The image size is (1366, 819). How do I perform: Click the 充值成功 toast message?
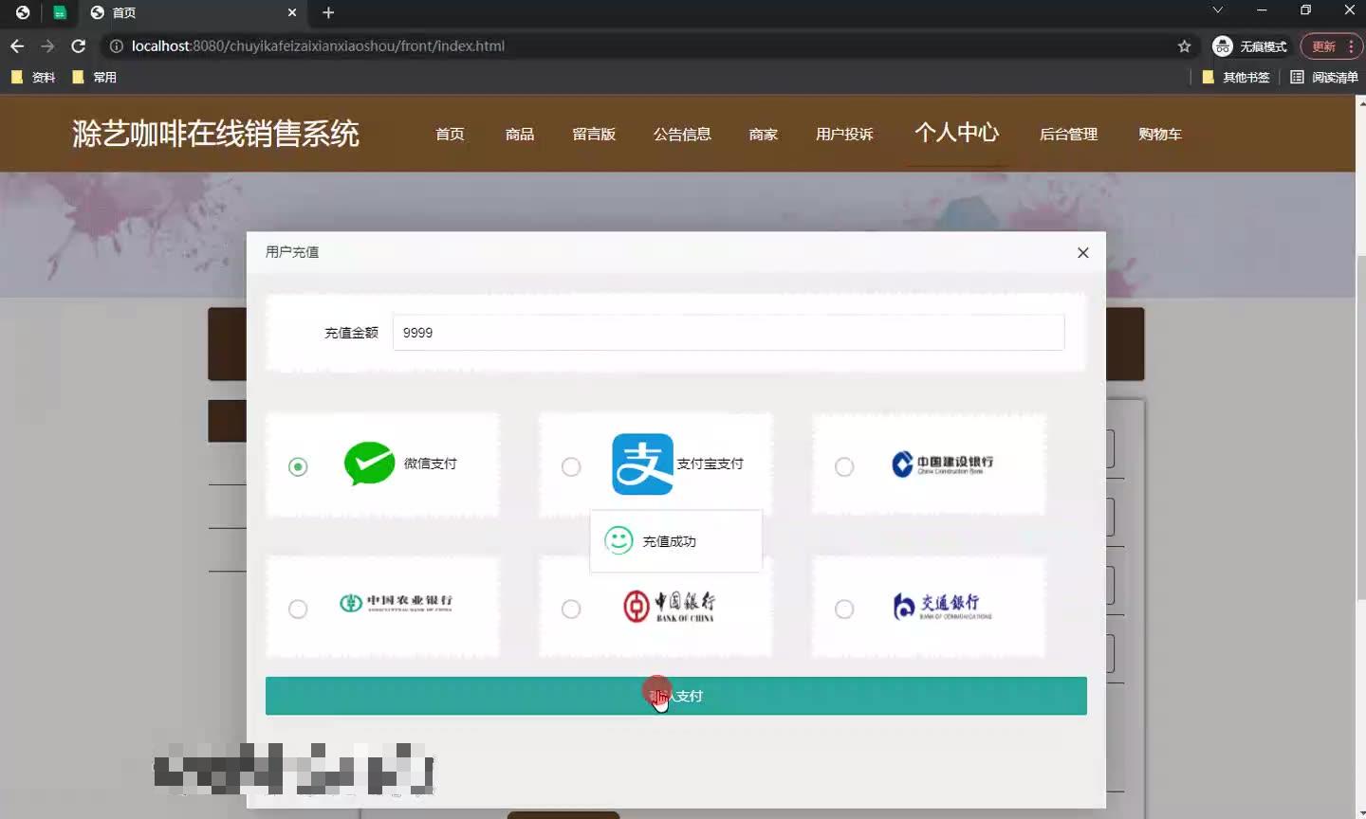(675, 541)
